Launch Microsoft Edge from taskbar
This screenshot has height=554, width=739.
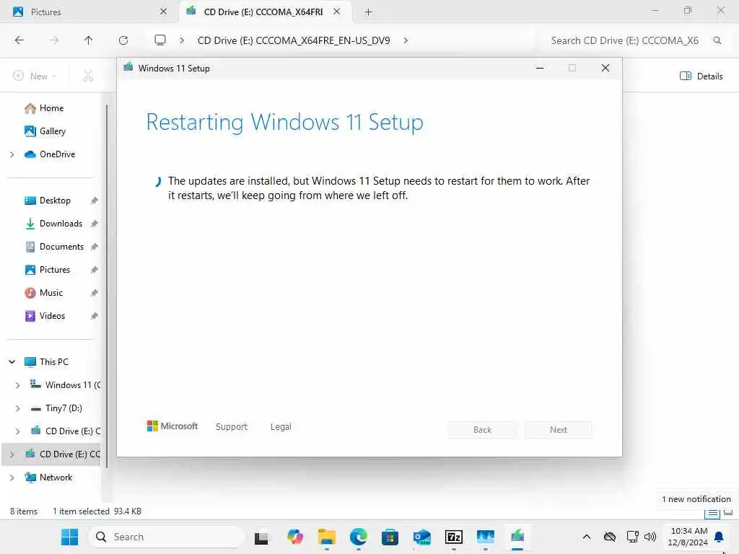(358, 537)
